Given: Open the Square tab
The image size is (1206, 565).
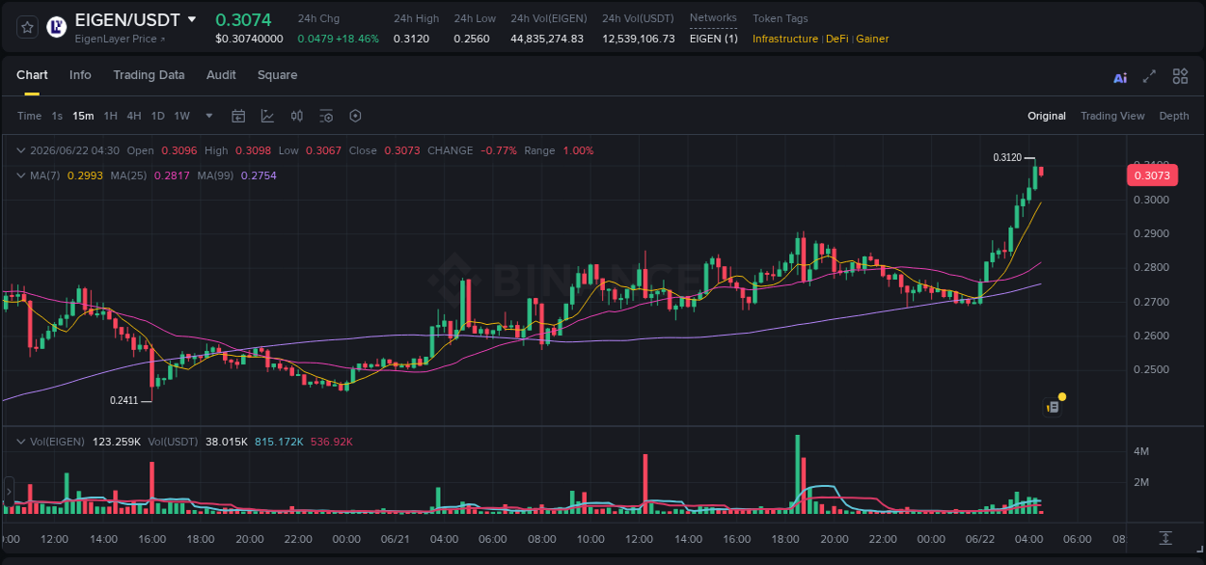Looking at the screenshot, I should pos(277,75).
